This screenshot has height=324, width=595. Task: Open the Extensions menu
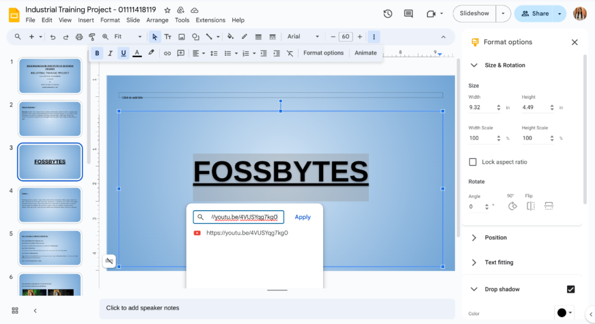210,20
